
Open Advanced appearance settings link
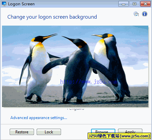(39, 118)
